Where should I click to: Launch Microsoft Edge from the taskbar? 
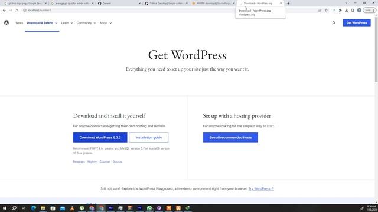[x=34, y=208]
